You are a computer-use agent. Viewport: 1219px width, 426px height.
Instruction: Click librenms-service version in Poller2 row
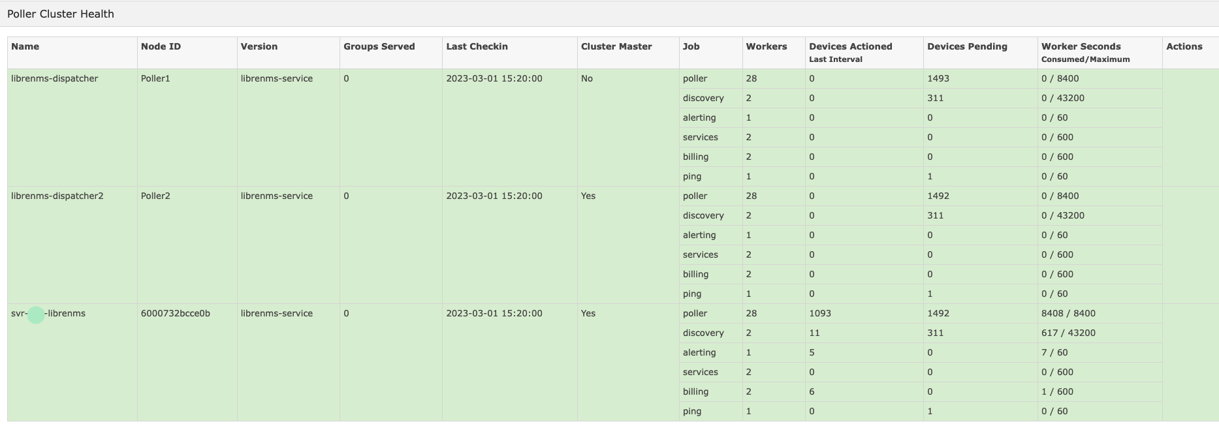(277, 196)
